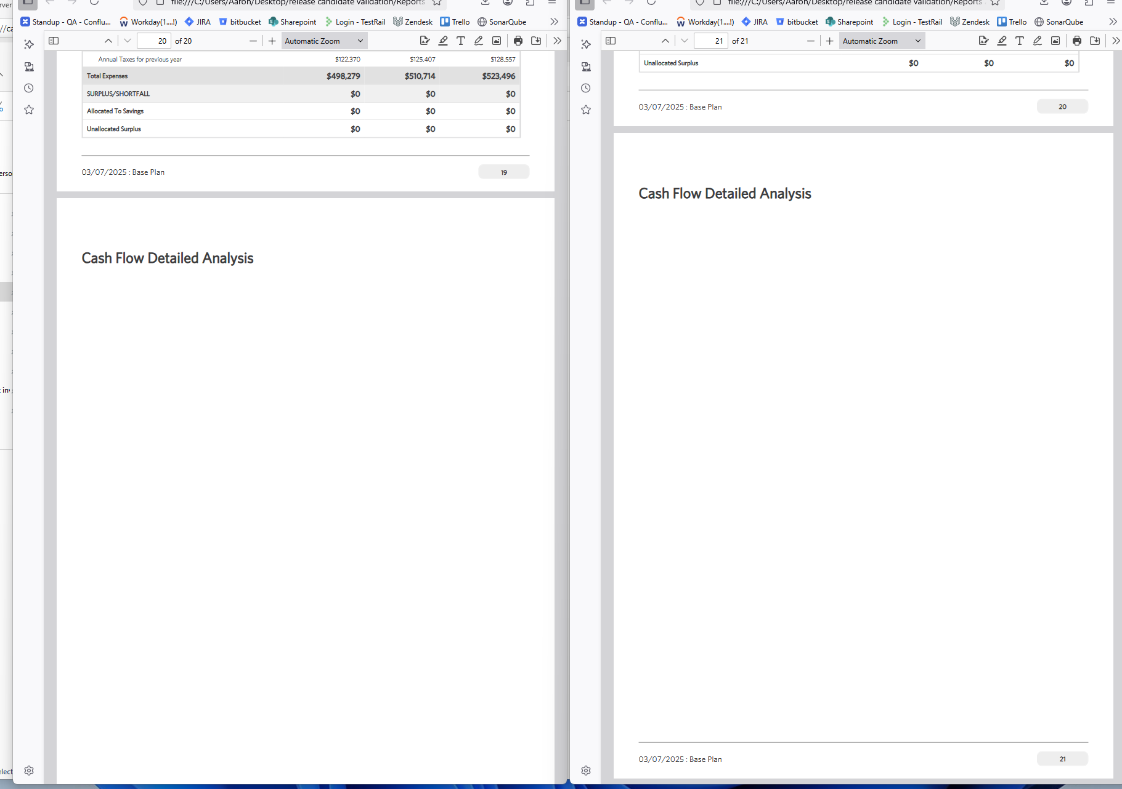Open browsing history via the clock icon
This screenshot has width=1122, height=789.
[28, 88]
